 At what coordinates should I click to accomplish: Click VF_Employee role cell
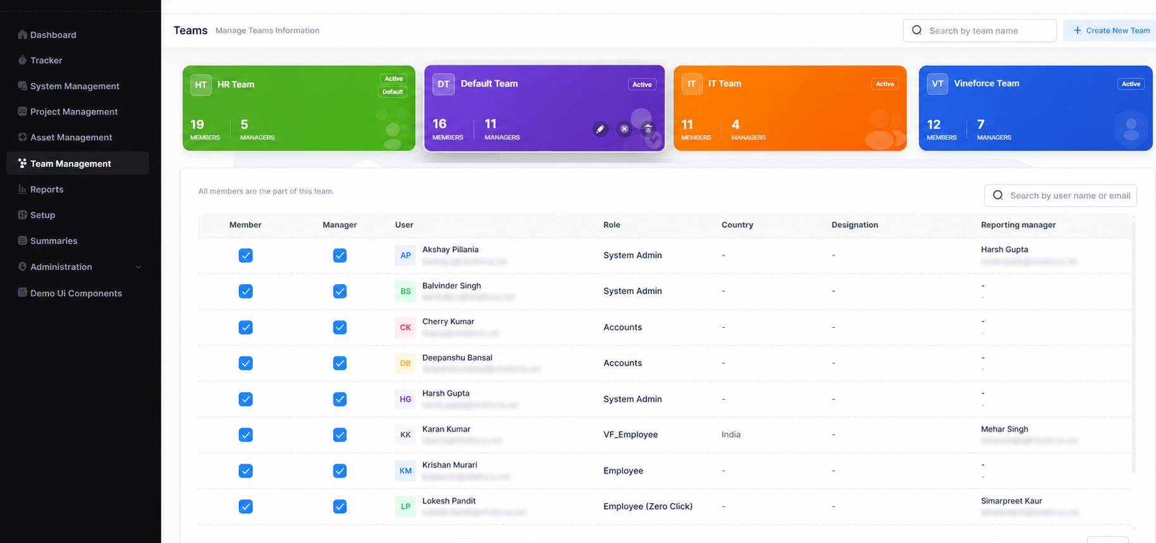coord(630,434)
